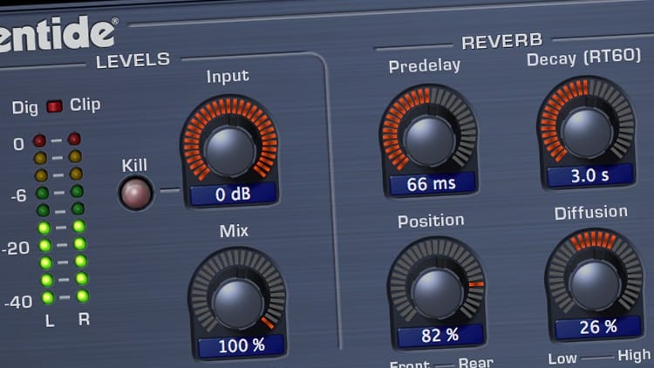Select the Input 0 dB value field

(x=233, y=194)
